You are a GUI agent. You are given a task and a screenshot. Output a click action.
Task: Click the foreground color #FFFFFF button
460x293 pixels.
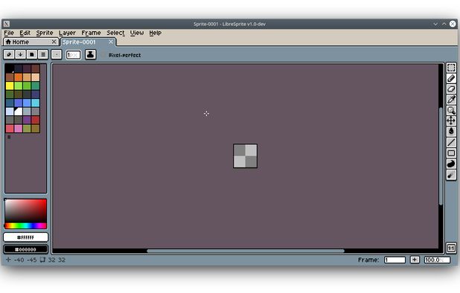coord(25,237)
